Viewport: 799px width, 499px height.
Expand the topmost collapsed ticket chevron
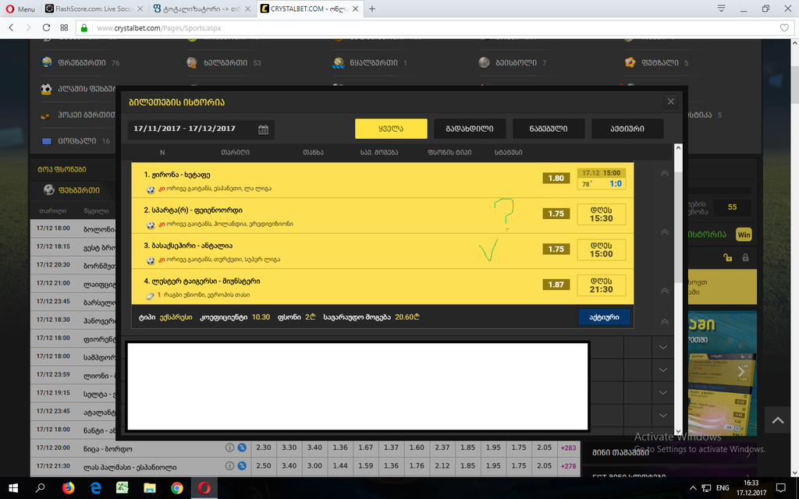pos(663,347)
